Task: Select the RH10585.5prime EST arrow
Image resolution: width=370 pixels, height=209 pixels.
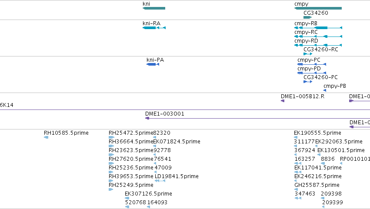Action: point(46,137)
